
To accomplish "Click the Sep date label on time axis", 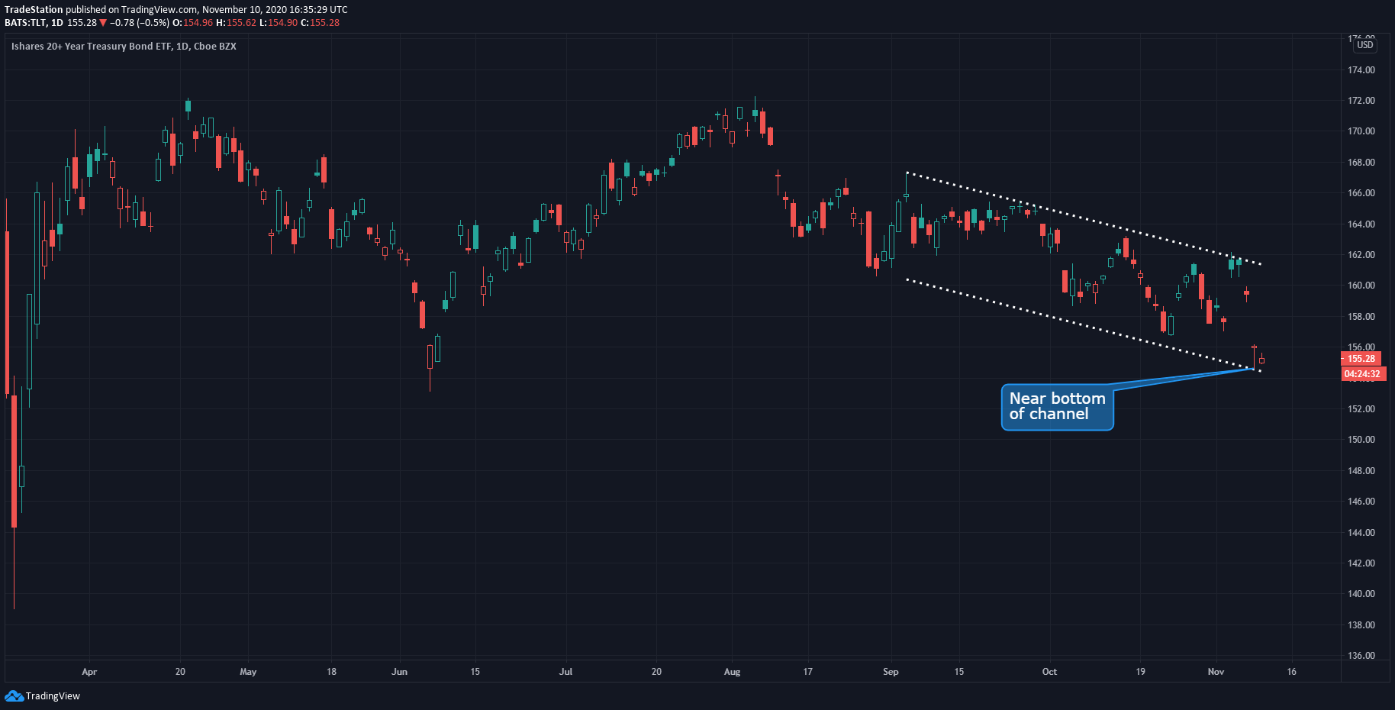I will (x=891, y=672).
